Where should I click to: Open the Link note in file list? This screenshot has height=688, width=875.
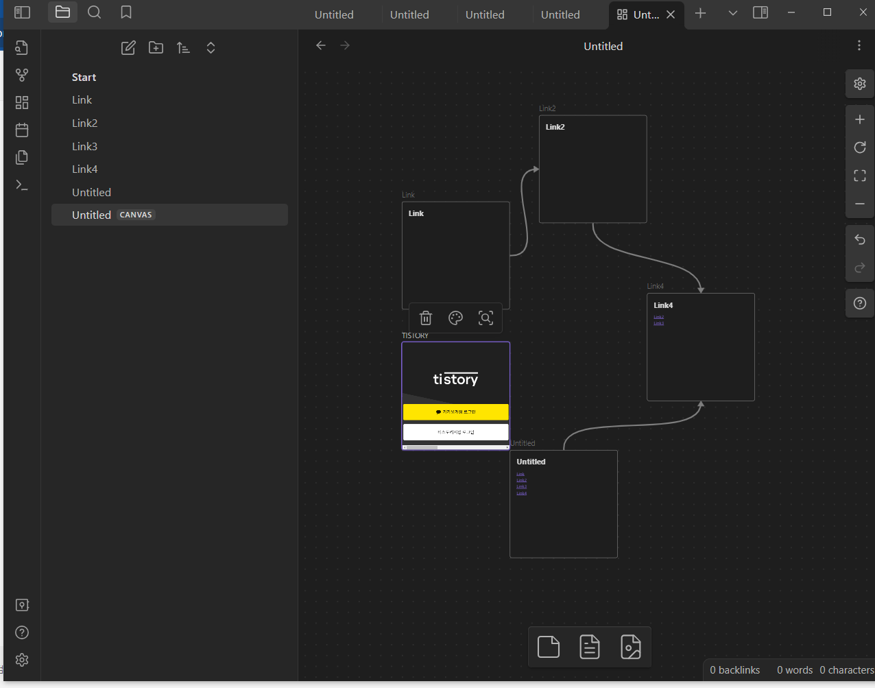pyautogui.click(x=169, y=100)
